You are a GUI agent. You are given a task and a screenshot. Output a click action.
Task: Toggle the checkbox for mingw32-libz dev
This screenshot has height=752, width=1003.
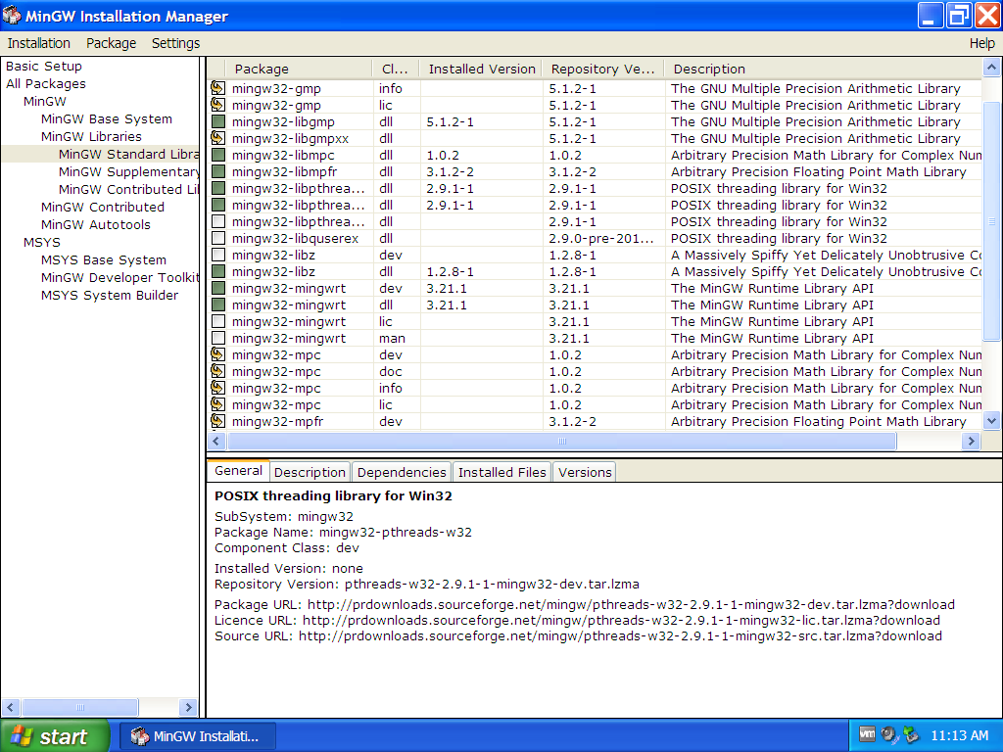[218, 255]
